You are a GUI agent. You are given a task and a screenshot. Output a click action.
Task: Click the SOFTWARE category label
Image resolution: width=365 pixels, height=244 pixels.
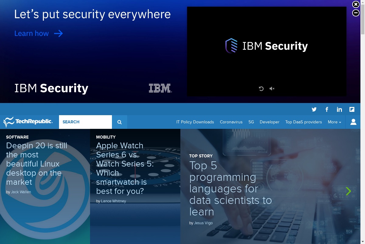17,137
